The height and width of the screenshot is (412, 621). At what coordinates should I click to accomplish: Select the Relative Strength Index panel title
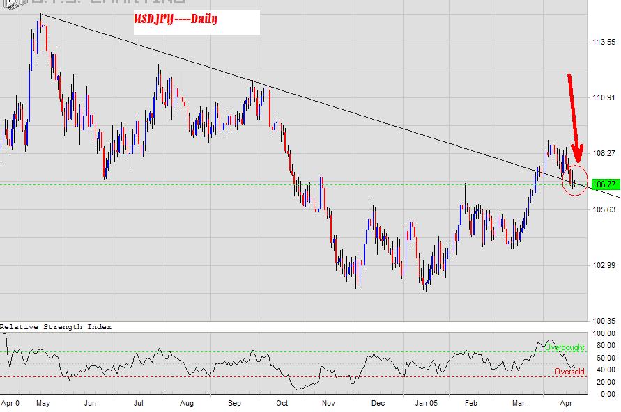click(x=56, y=326)
